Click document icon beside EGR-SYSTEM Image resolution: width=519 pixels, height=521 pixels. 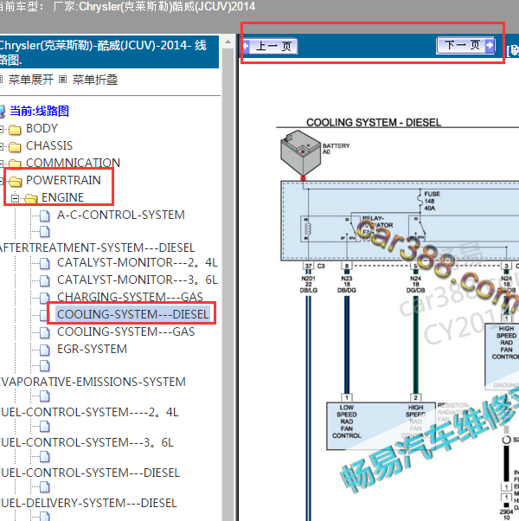click(44, 350)
